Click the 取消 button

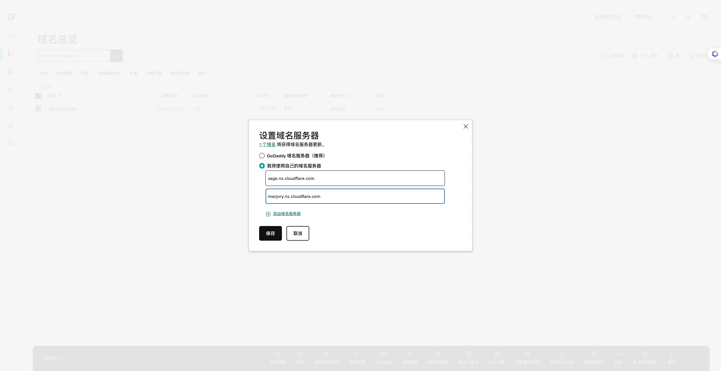point(298,233)
